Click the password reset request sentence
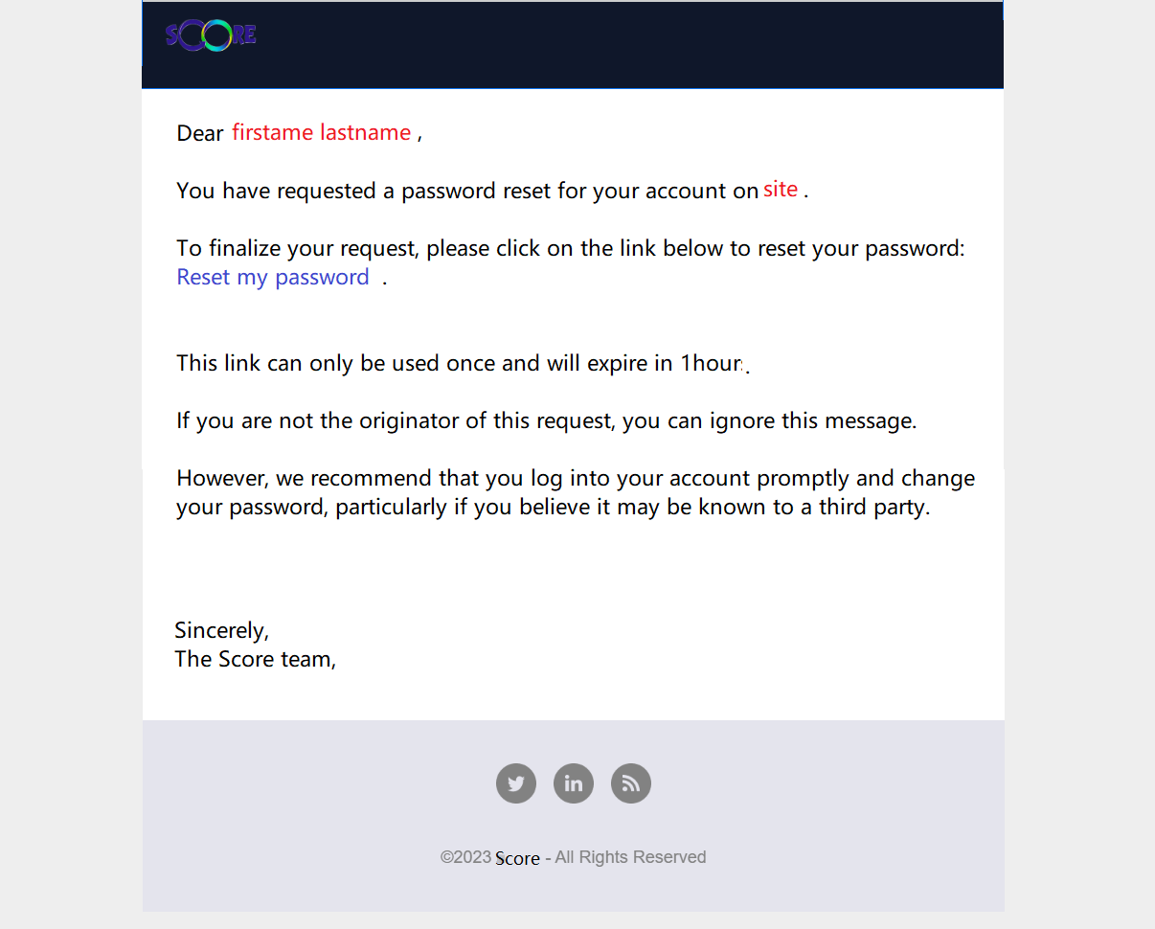 (x=467, y=192)
